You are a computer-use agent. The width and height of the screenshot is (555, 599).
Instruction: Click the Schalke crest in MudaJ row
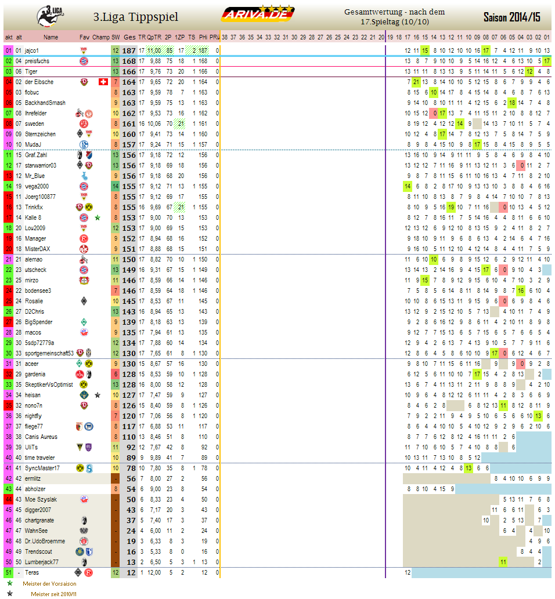click(x=84, y=144)
